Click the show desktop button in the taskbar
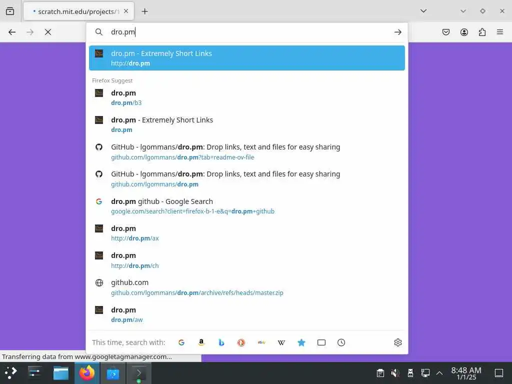 (x=499, y=373)
